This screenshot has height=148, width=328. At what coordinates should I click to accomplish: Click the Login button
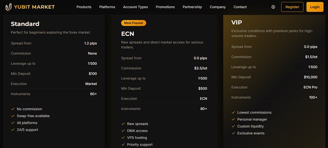(315, 7)
